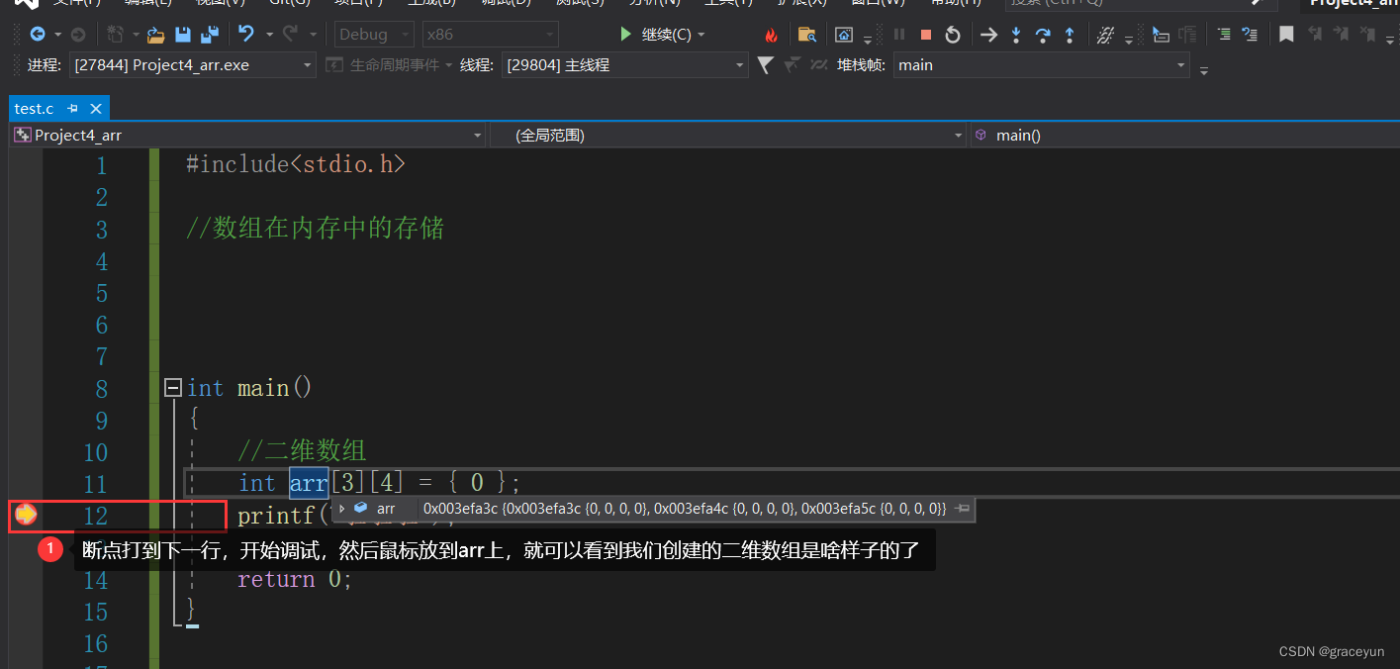Viewport: 1400px width, 669px height.
Task: Click the Hot Reload flame icon
Action: 772,35
